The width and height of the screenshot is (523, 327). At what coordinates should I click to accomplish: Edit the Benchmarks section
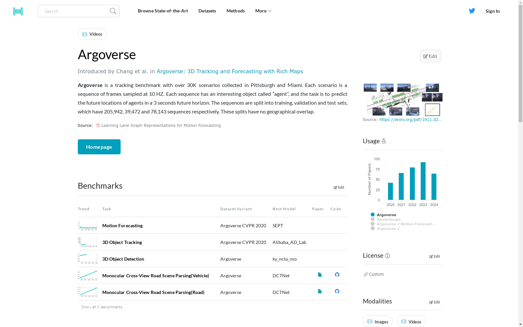click(339, 187)
